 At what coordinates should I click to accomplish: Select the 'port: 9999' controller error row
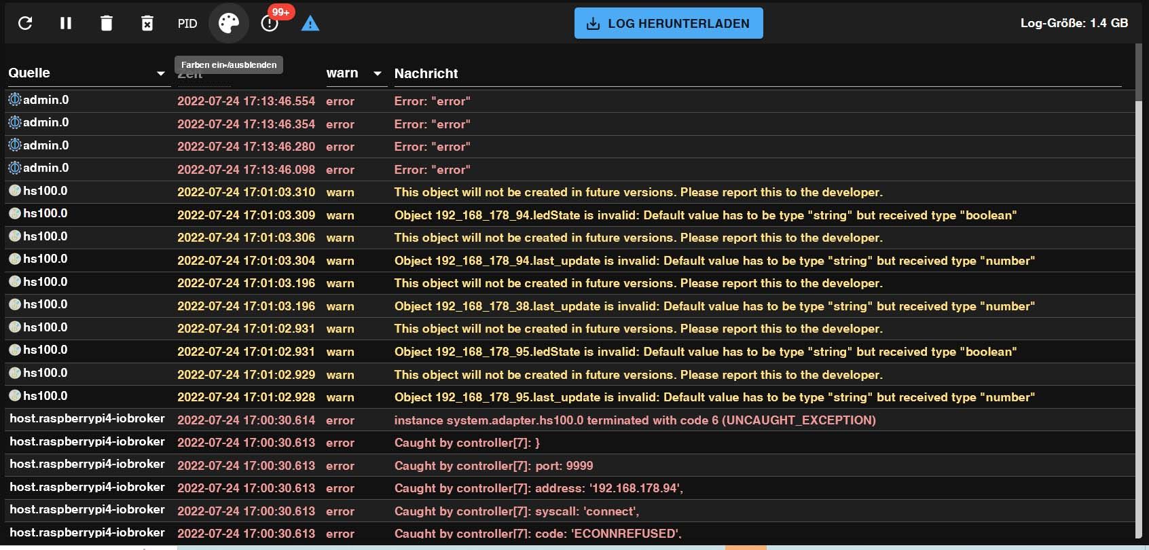pyautogui.click(x=493, y=466)
